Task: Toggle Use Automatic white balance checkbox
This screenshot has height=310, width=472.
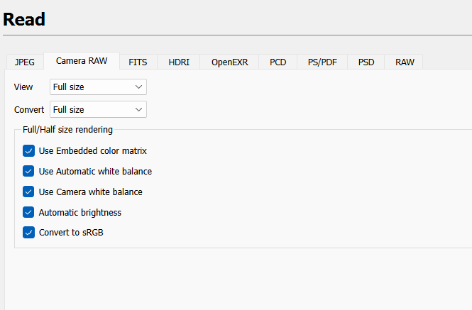Action: (x=28, y=171)
